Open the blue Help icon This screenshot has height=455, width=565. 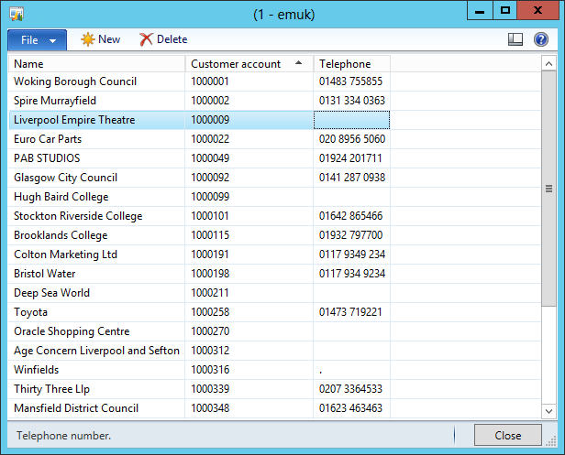pyautogui.click(x=541, y=39)
